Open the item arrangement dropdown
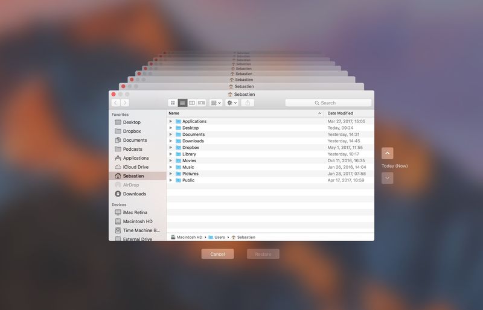483x310 pixels. 216,103
